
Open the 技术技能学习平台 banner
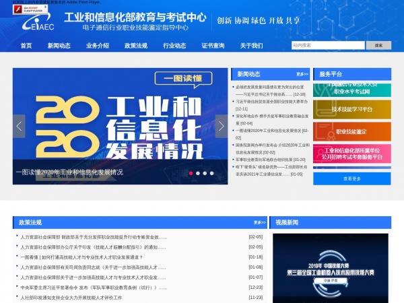coord(352,110)
